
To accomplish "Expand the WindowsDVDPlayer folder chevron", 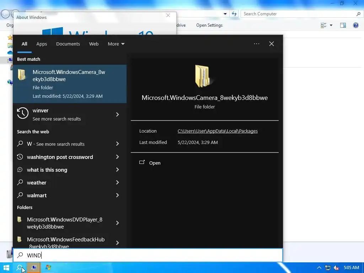I will click(x=117, y=223).
